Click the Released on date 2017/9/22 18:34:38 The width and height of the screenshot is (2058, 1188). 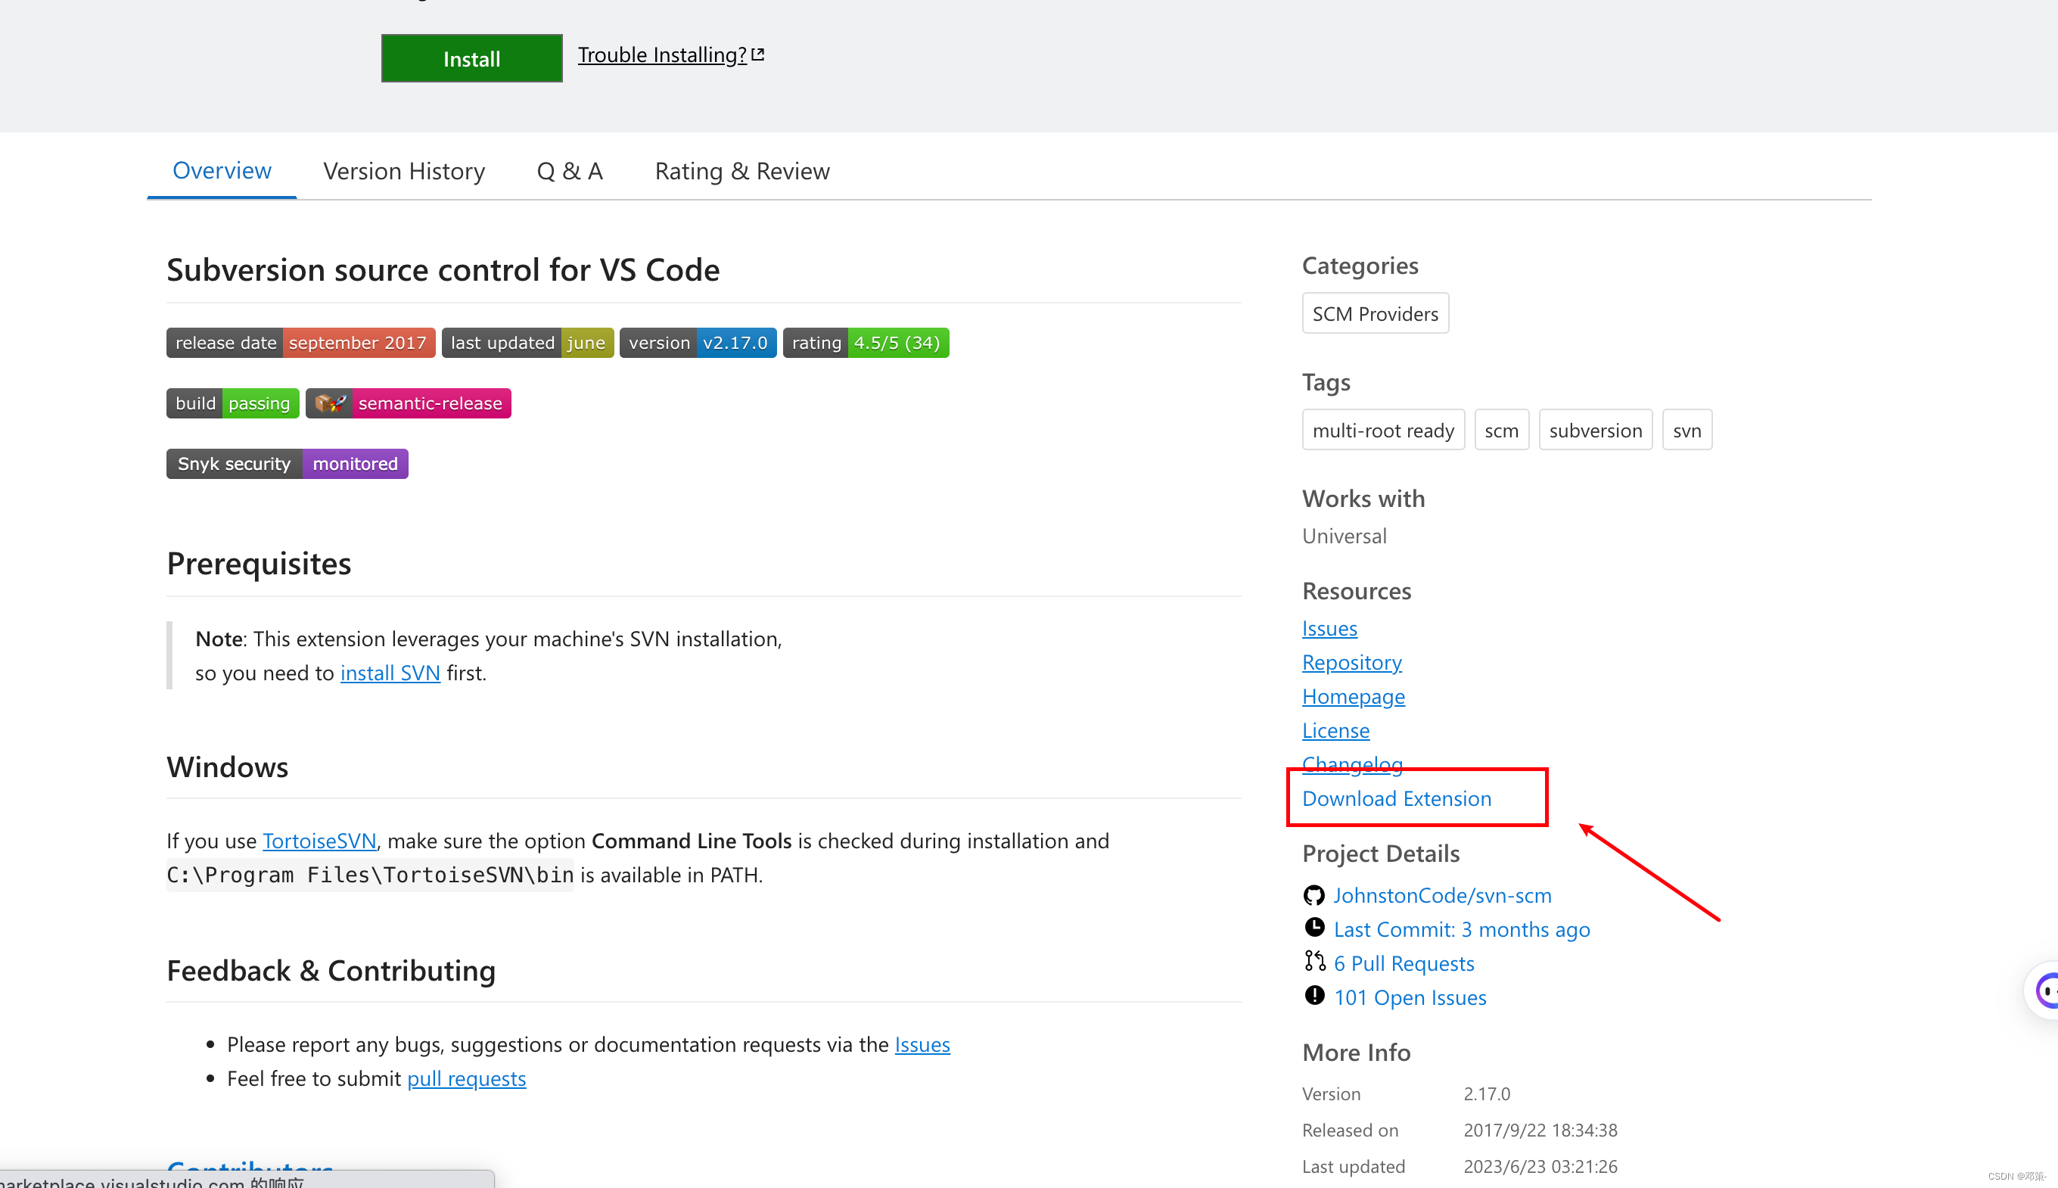[x=1539, y=1131]
